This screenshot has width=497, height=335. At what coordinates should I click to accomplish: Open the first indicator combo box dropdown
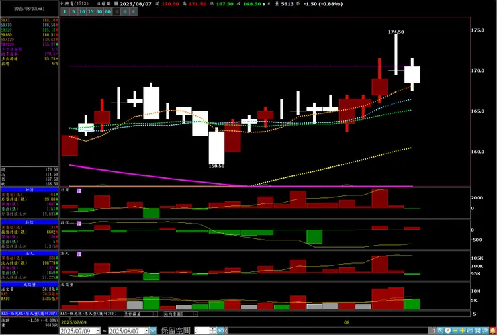(155, 314)
